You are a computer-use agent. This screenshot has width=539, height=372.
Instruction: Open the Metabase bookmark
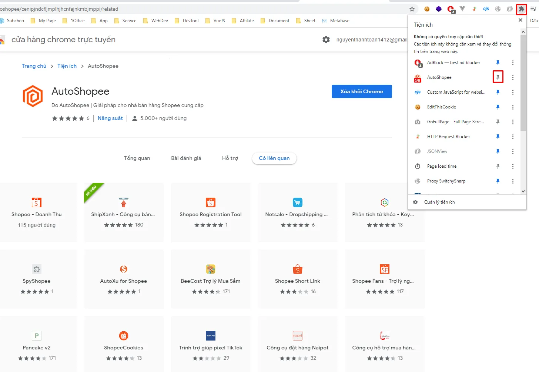tap(335, 21)
